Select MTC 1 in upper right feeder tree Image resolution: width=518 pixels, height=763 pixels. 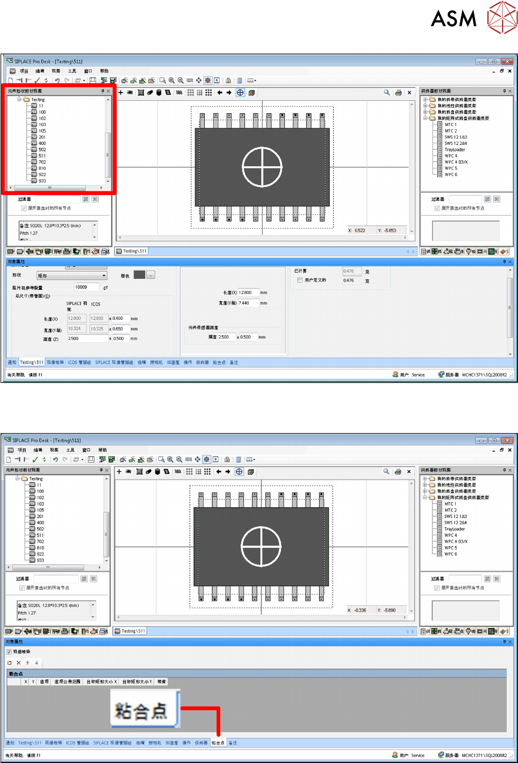450,125
